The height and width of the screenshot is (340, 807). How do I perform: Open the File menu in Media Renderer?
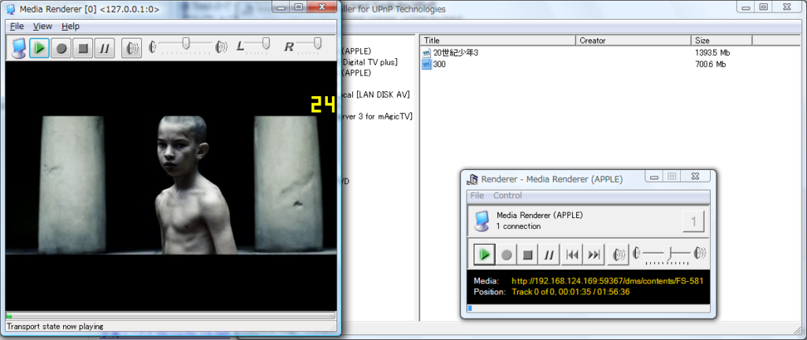(x=17, y=26)
